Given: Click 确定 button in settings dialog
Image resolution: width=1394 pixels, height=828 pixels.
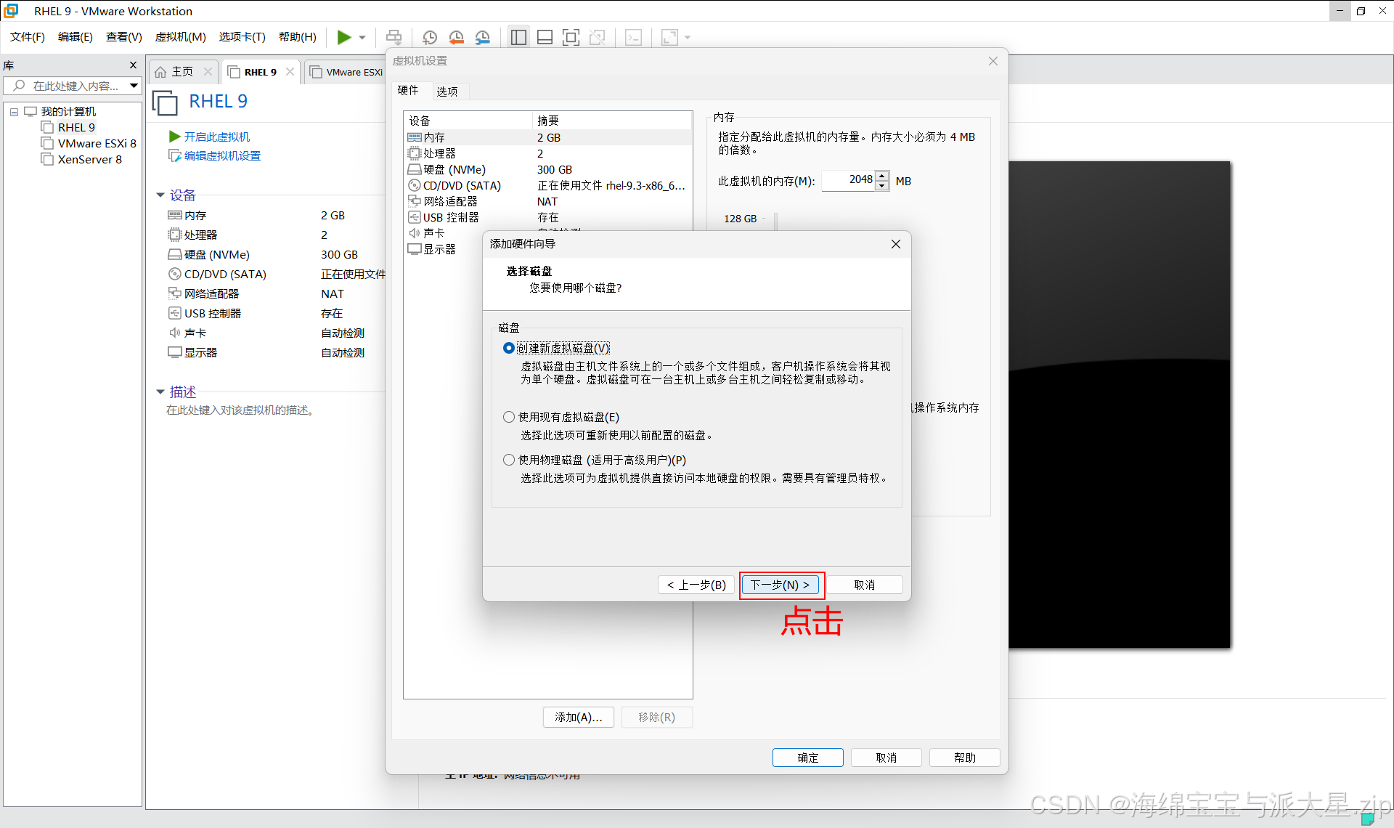Looking at the screenshot, I should tap(808, 758).
